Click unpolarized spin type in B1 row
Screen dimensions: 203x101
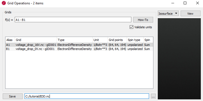click(135, 49)
